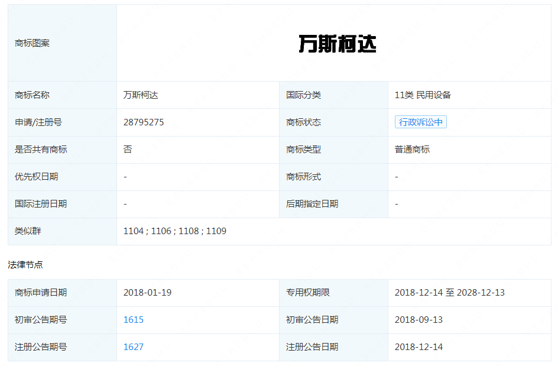Select registration announcement date 2018-12-14

[418, 346]
